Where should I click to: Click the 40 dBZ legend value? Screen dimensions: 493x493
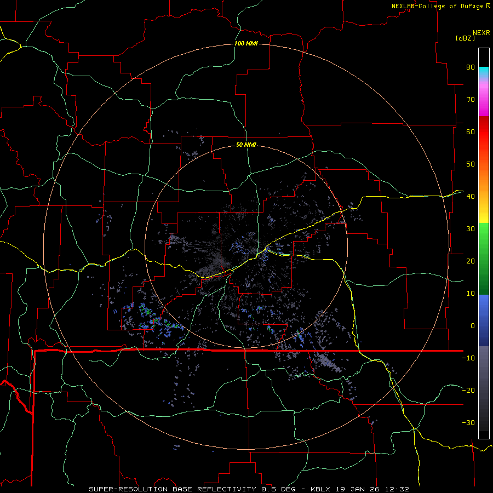[471, 197]
